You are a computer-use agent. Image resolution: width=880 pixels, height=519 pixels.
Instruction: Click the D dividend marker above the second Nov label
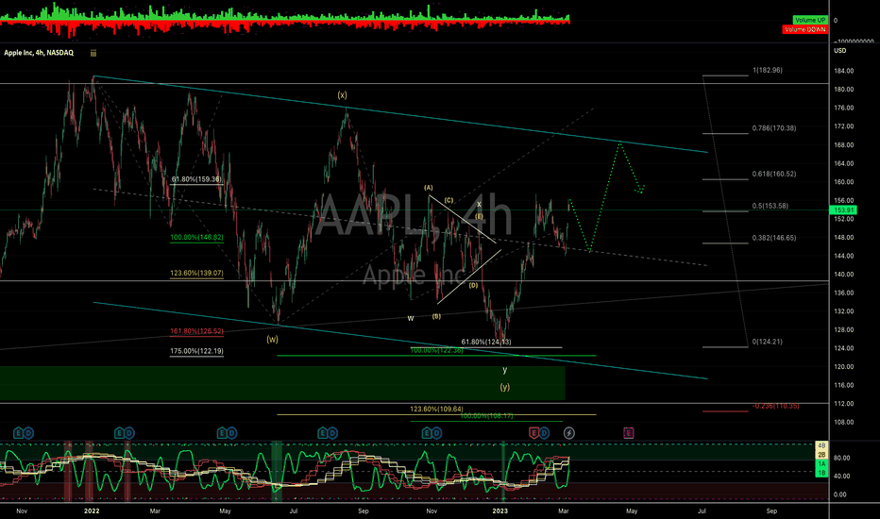(x=436, y=432)
